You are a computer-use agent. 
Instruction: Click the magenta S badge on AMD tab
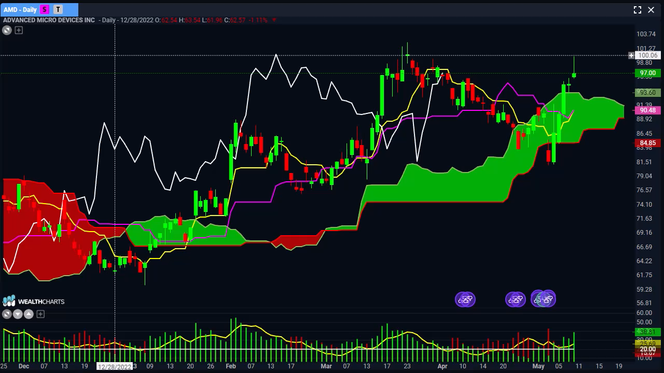[x=45, y=9]
